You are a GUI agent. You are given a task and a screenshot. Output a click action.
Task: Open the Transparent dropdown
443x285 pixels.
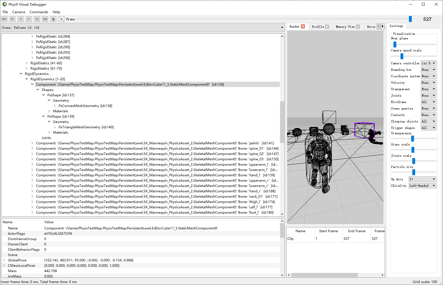pos(428,89)
